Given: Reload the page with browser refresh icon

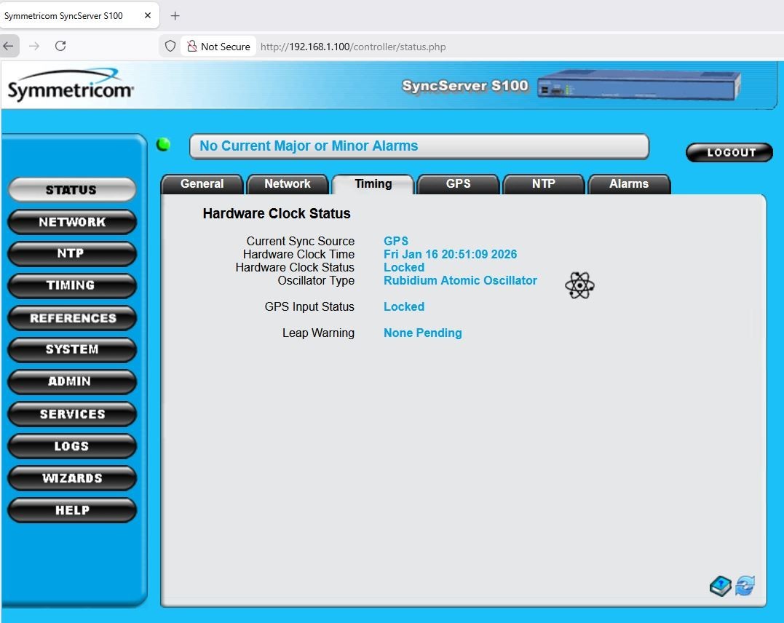Looking at the screenshot, I should [60, 46].
